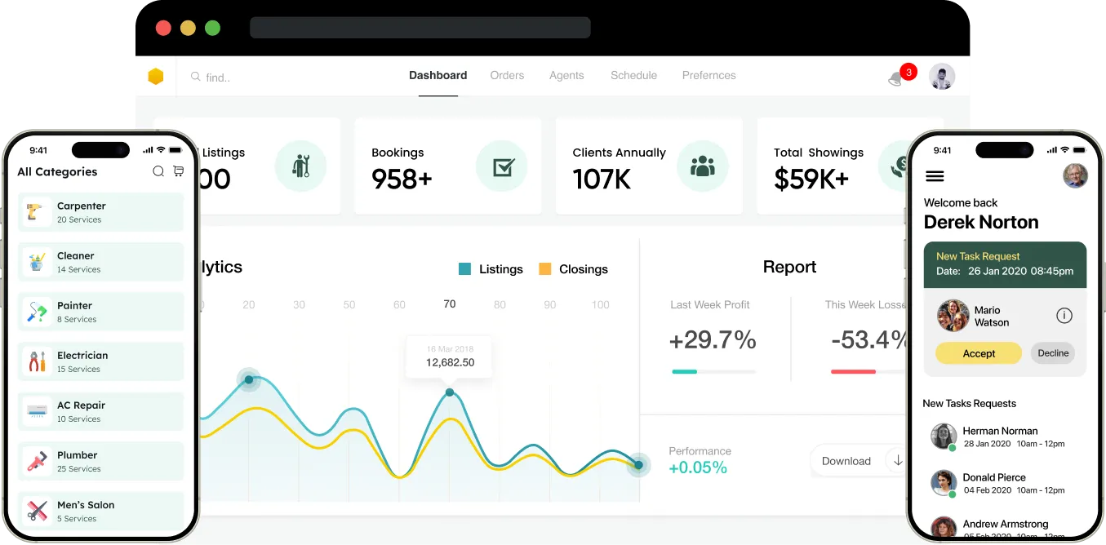Open the Orders tab
This screenshot has height=545, width=1106.
pyautogui.click(x=507, y=75)
